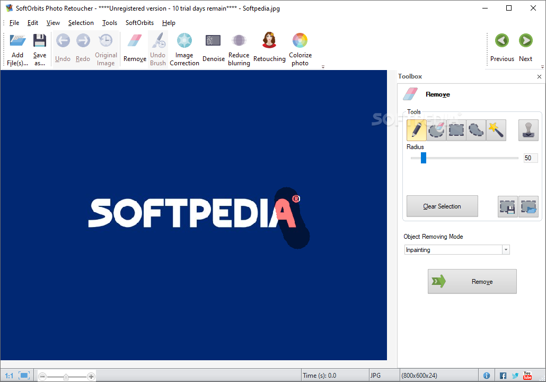Viewport: 546px width, 382px height.
Task: Open the Colorize photo tool
Action: click(300, 49)
